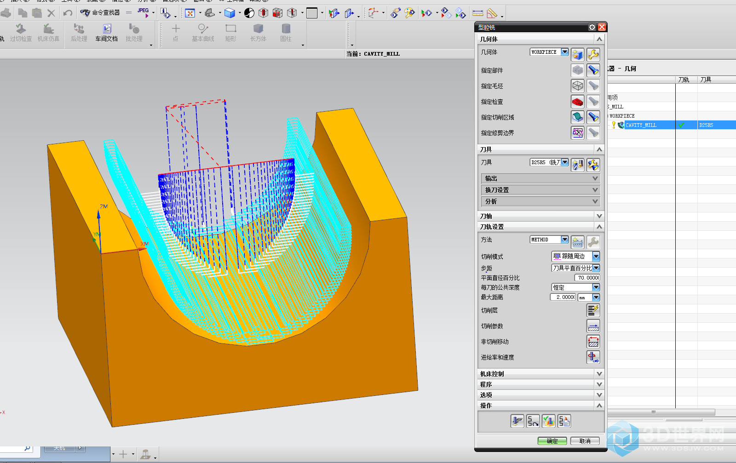The height and width of the screenshot is (463, 736).
Task: Click the Fit view icon in toolbar
Action: point(190,13)
